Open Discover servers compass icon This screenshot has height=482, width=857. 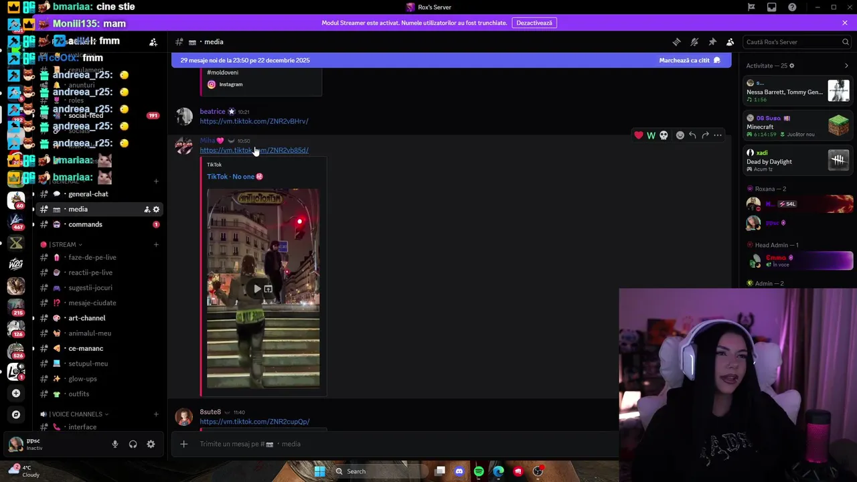16,414
